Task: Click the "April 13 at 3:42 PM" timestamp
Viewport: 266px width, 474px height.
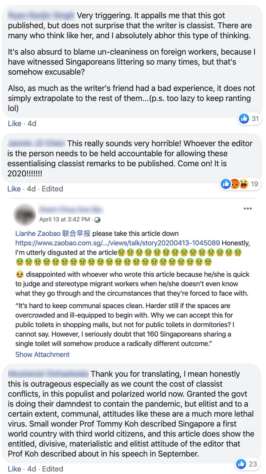Action: point(64,219)
